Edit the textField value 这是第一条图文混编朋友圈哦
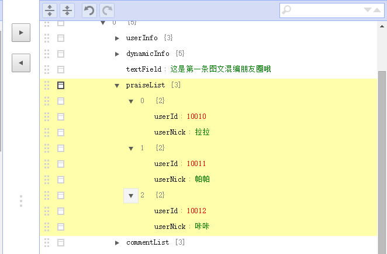 pos(220,69)
